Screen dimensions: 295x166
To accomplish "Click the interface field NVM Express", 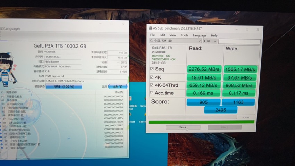I will 62,62.
